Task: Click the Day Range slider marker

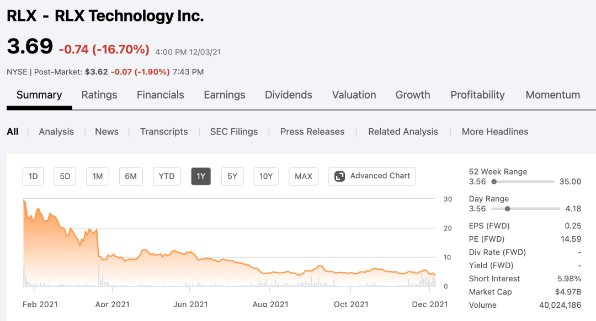Action: point(507,209)
